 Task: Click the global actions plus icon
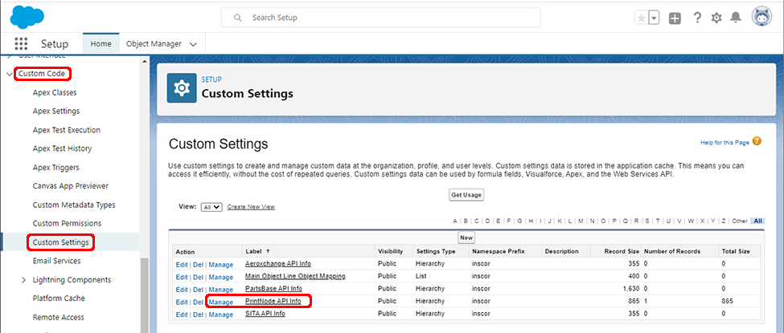pos(675,18)
